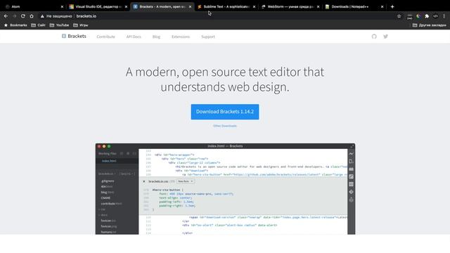Image resolution: width=450 pixels, height=253 pixels.
Task: Open the Brackets Twitter icon link
Action: pyautogui.click(x=385, y=37)
